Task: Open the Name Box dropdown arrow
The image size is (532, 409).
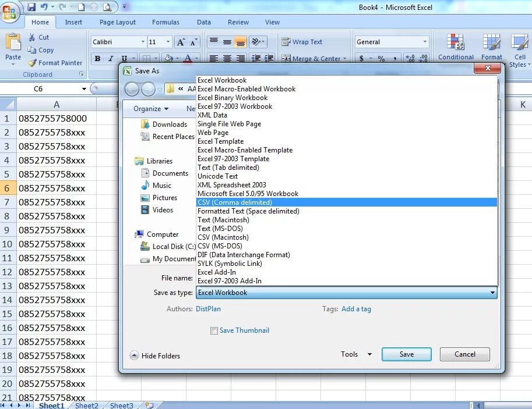Action: click(84, 89)
